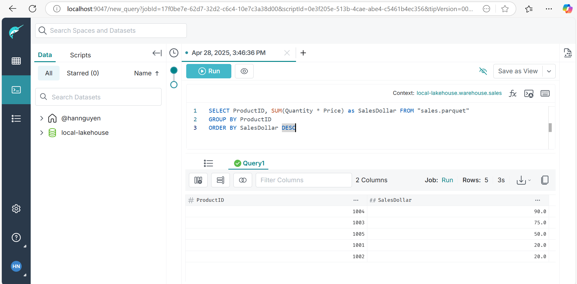Select the hollow query step circle
Viewport: 577px width, 284px height.
[x=174, y=85]
